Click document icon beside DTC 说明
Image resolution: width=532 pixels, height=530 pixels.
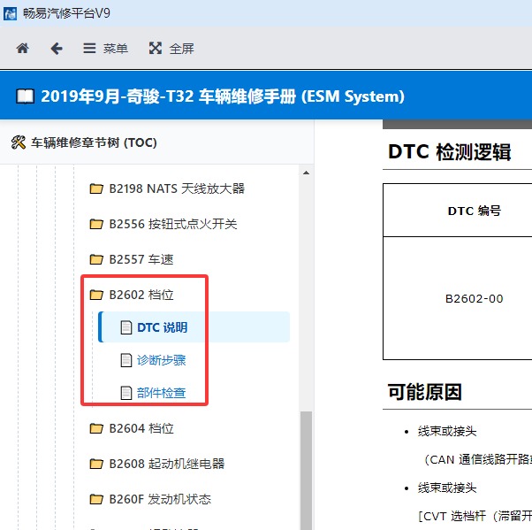[126, 327]
